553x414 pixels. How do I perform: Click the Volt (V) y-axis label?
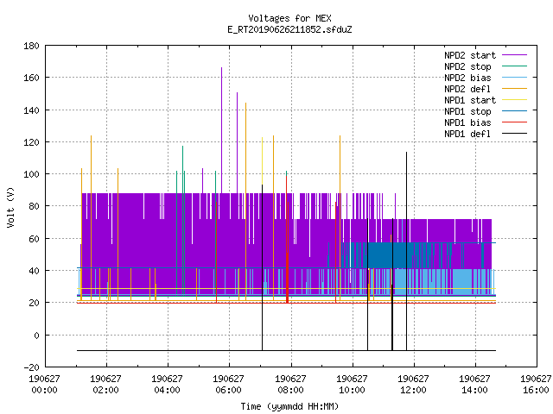pos(11,207)
